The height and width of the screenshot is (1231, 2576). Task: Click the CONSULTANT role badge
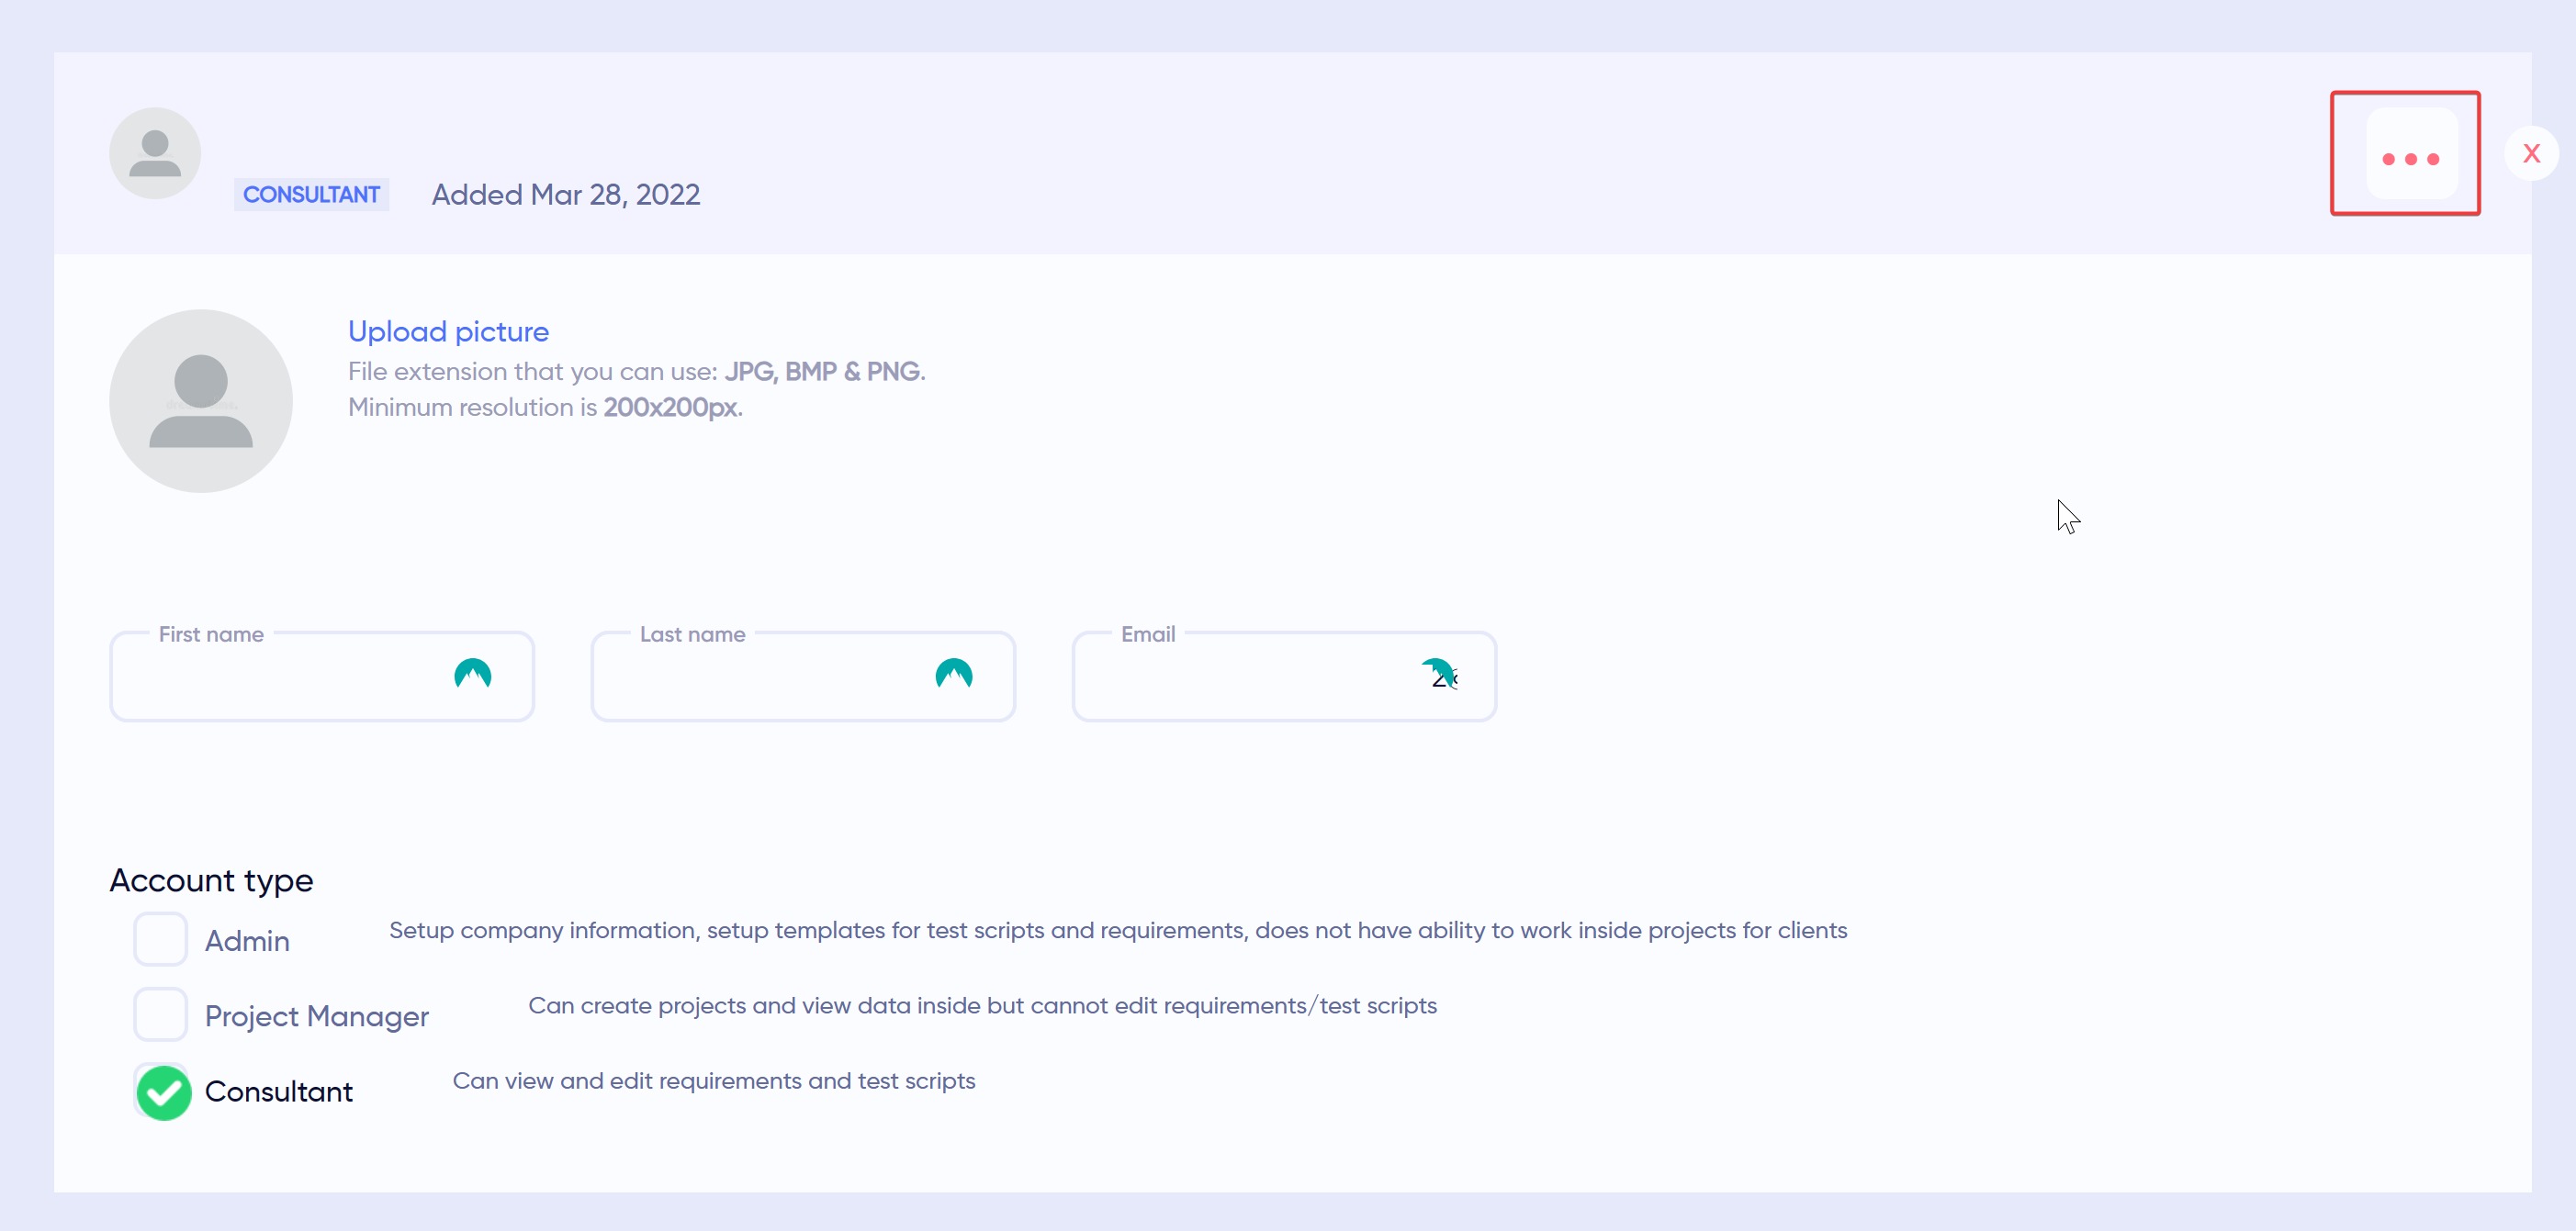311,194
